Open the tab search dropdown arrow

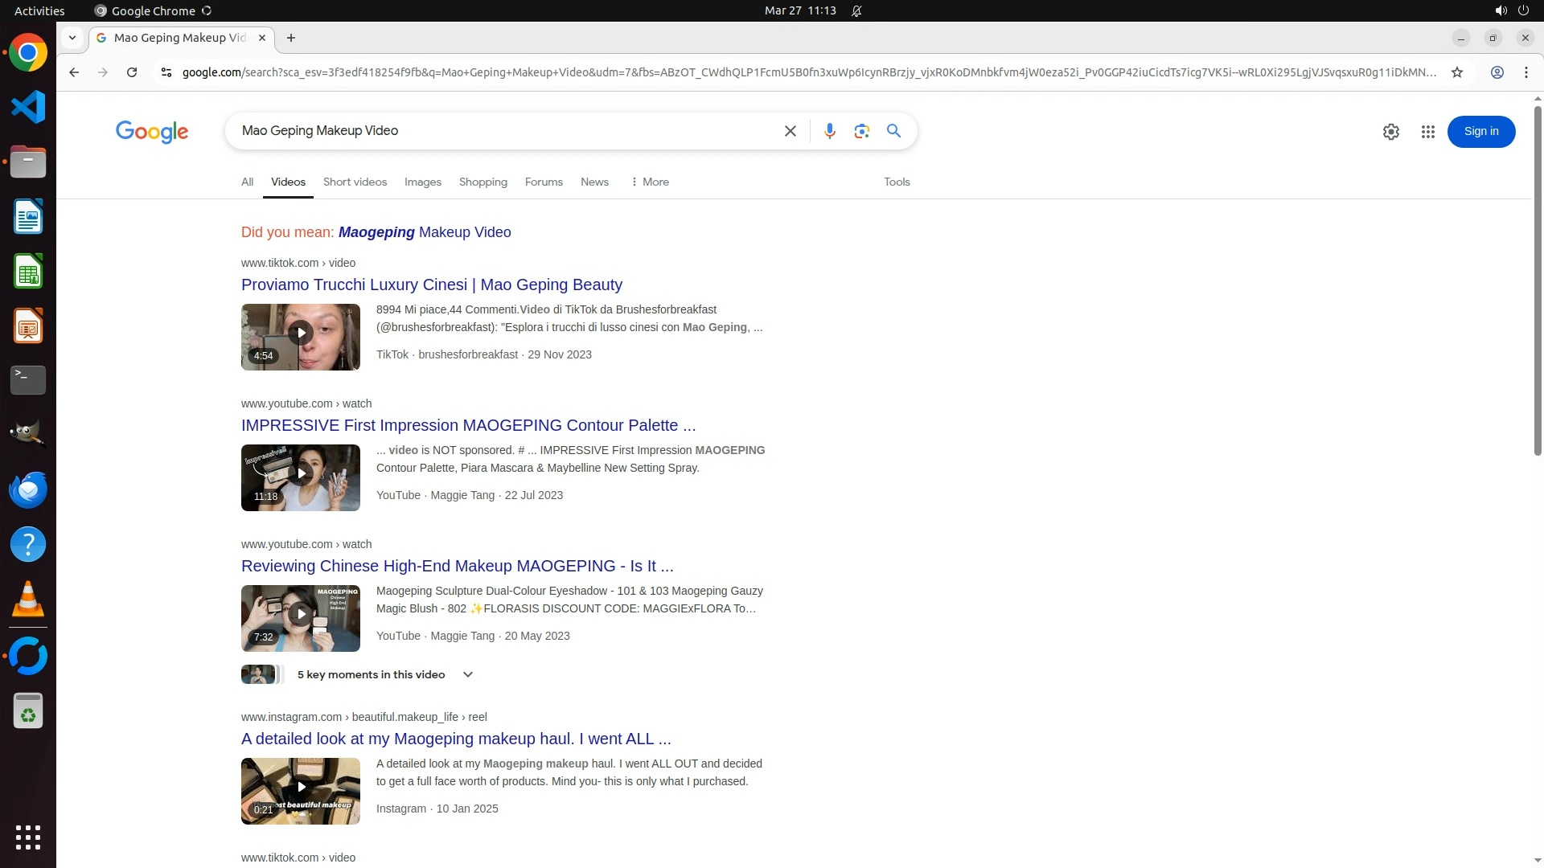[72, 38]
